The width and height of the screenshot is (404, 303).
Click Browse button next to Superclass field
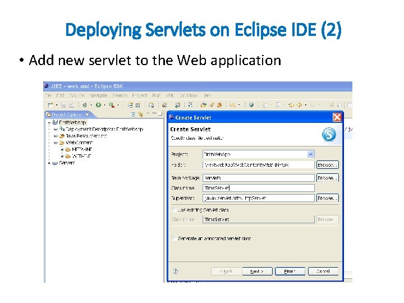click(327, 198)
